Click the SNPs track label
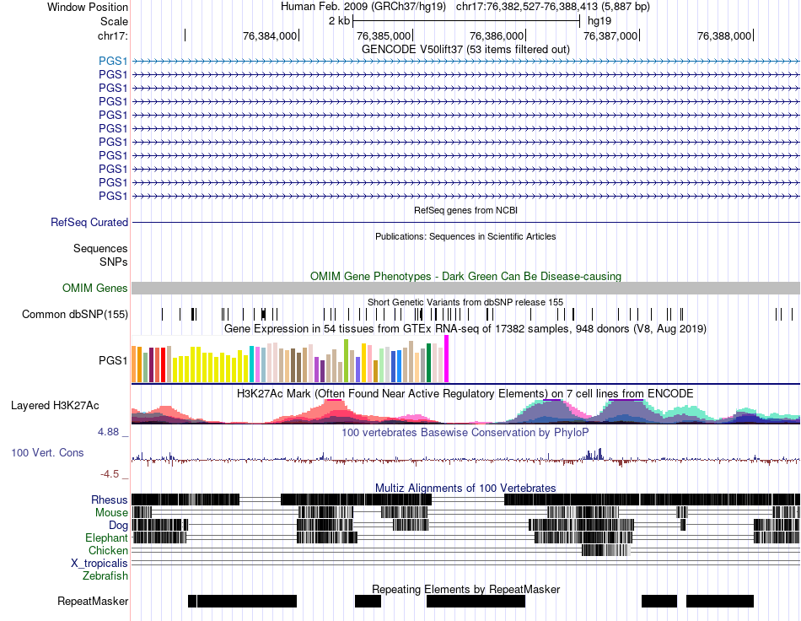The image size is (801, 621). pos(114,262)
